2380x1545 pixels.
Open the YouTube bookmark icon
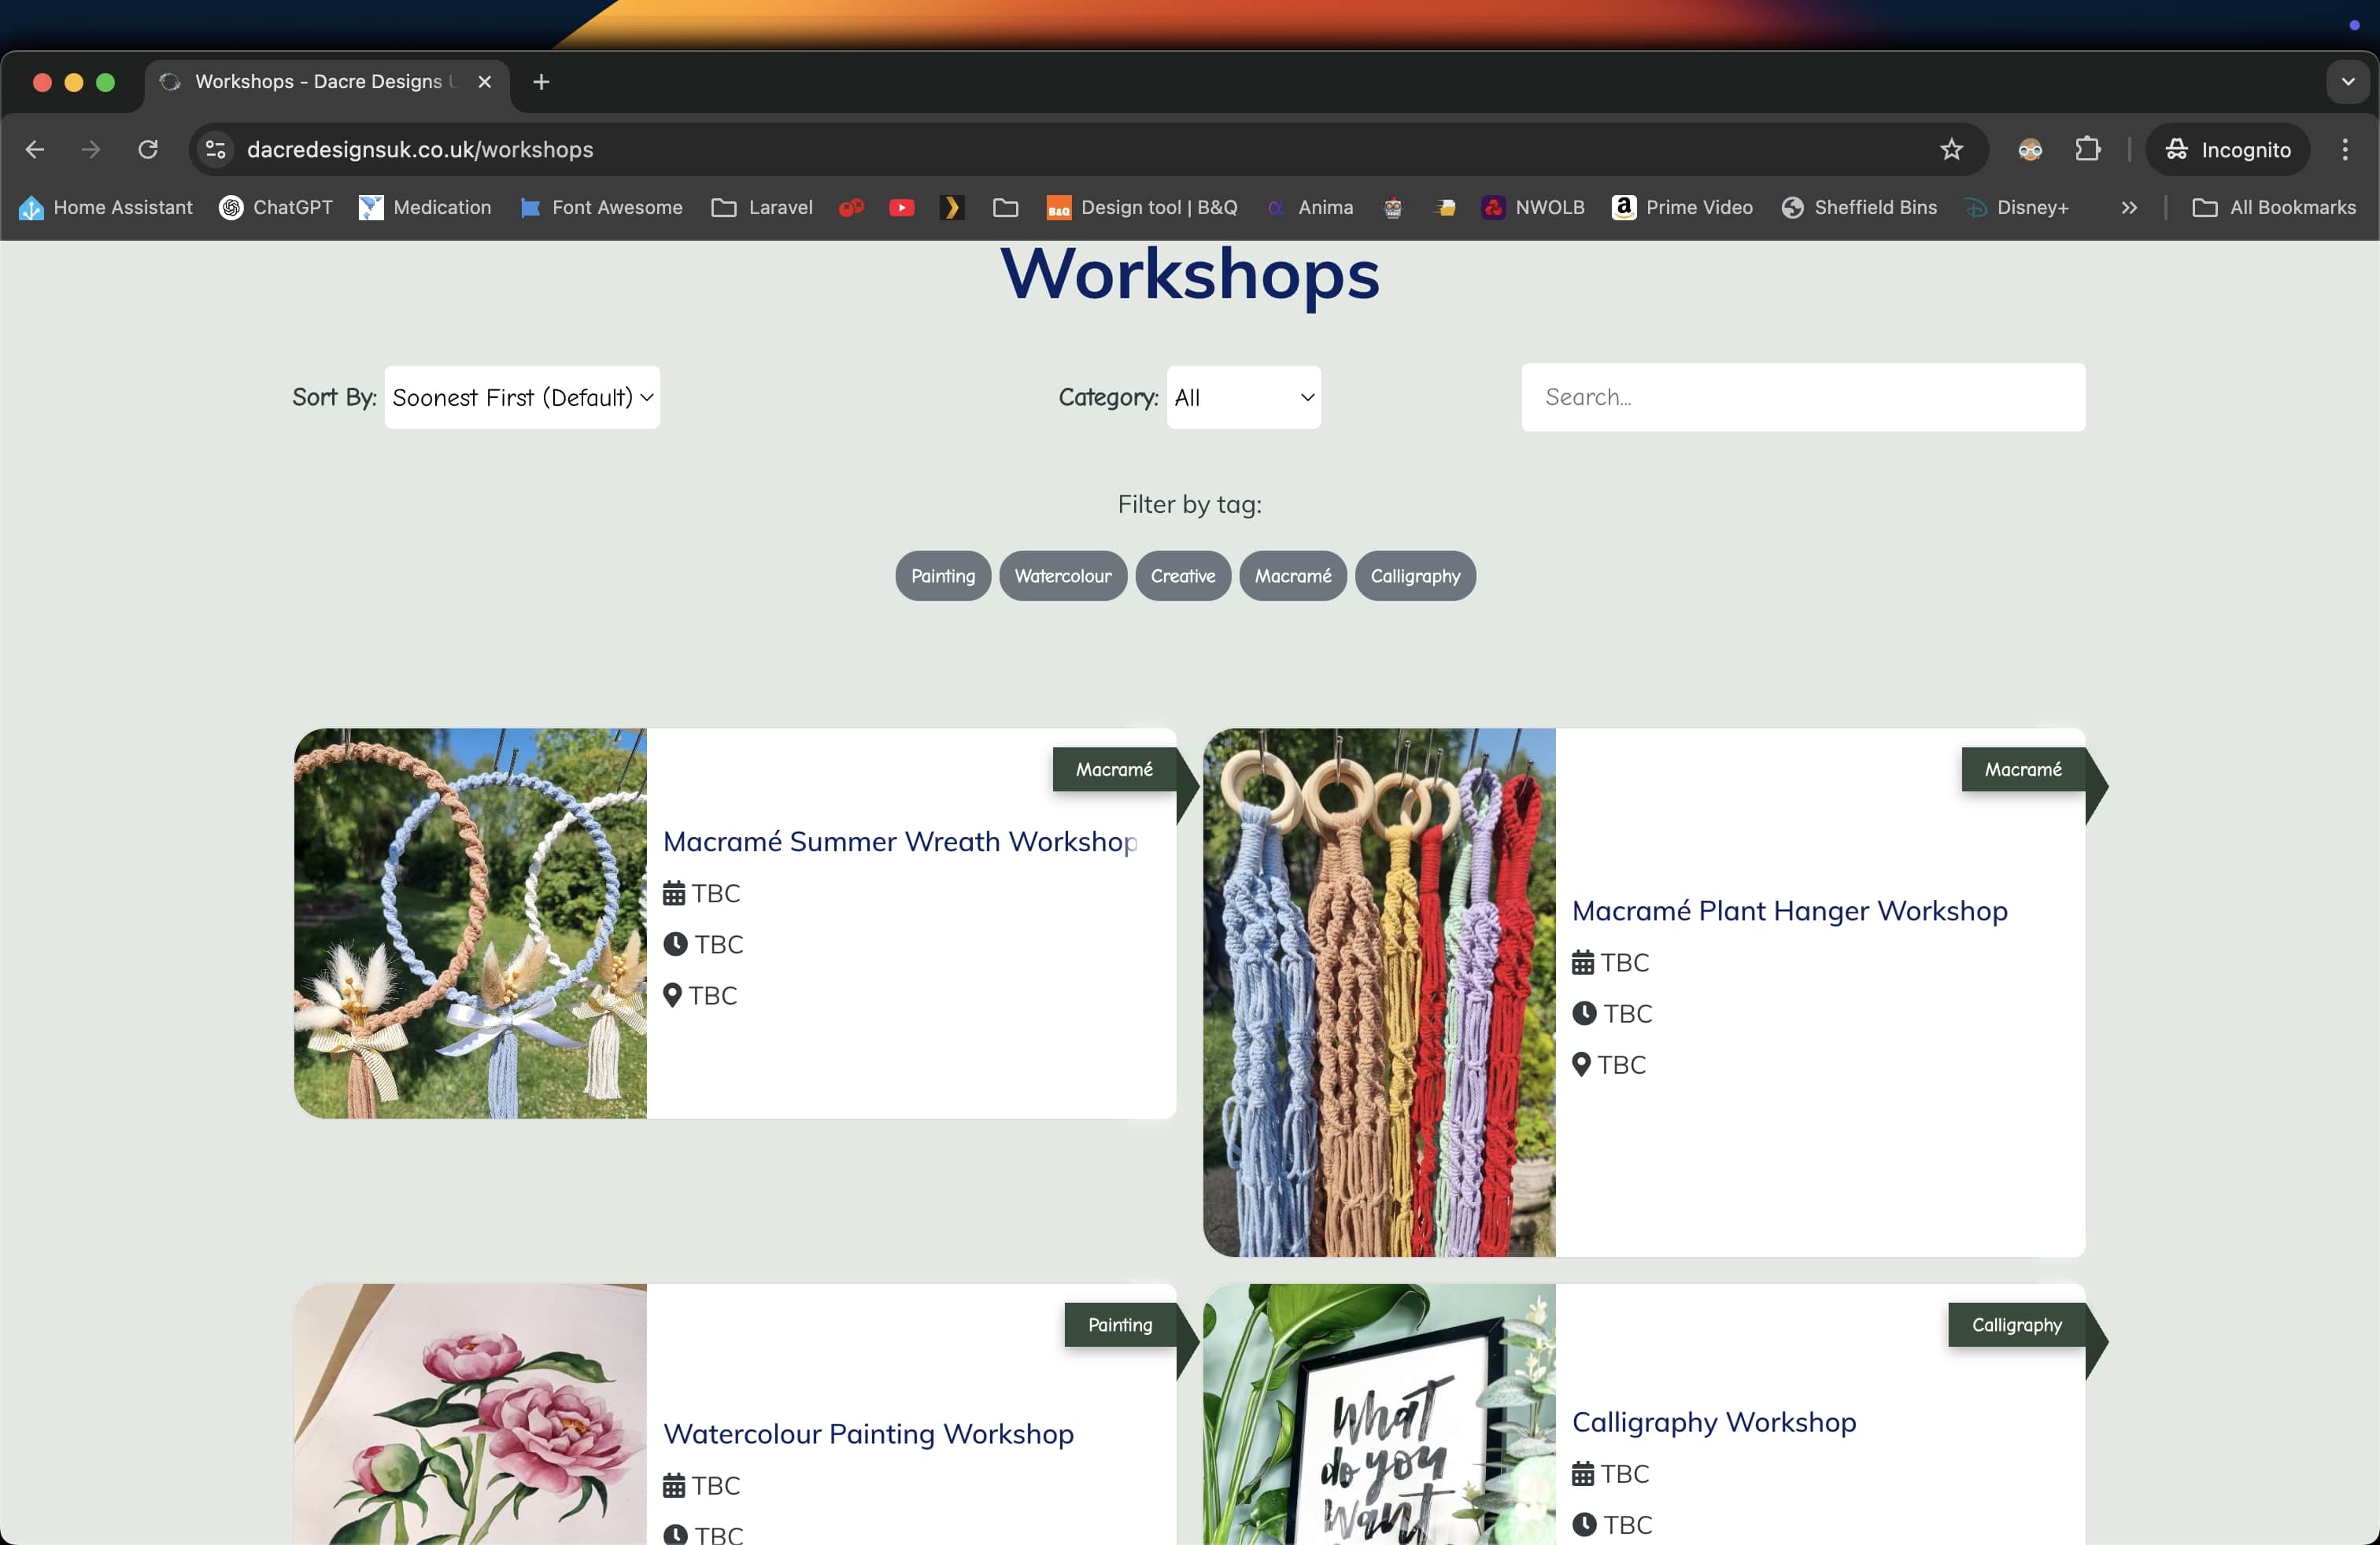(901, 208)
